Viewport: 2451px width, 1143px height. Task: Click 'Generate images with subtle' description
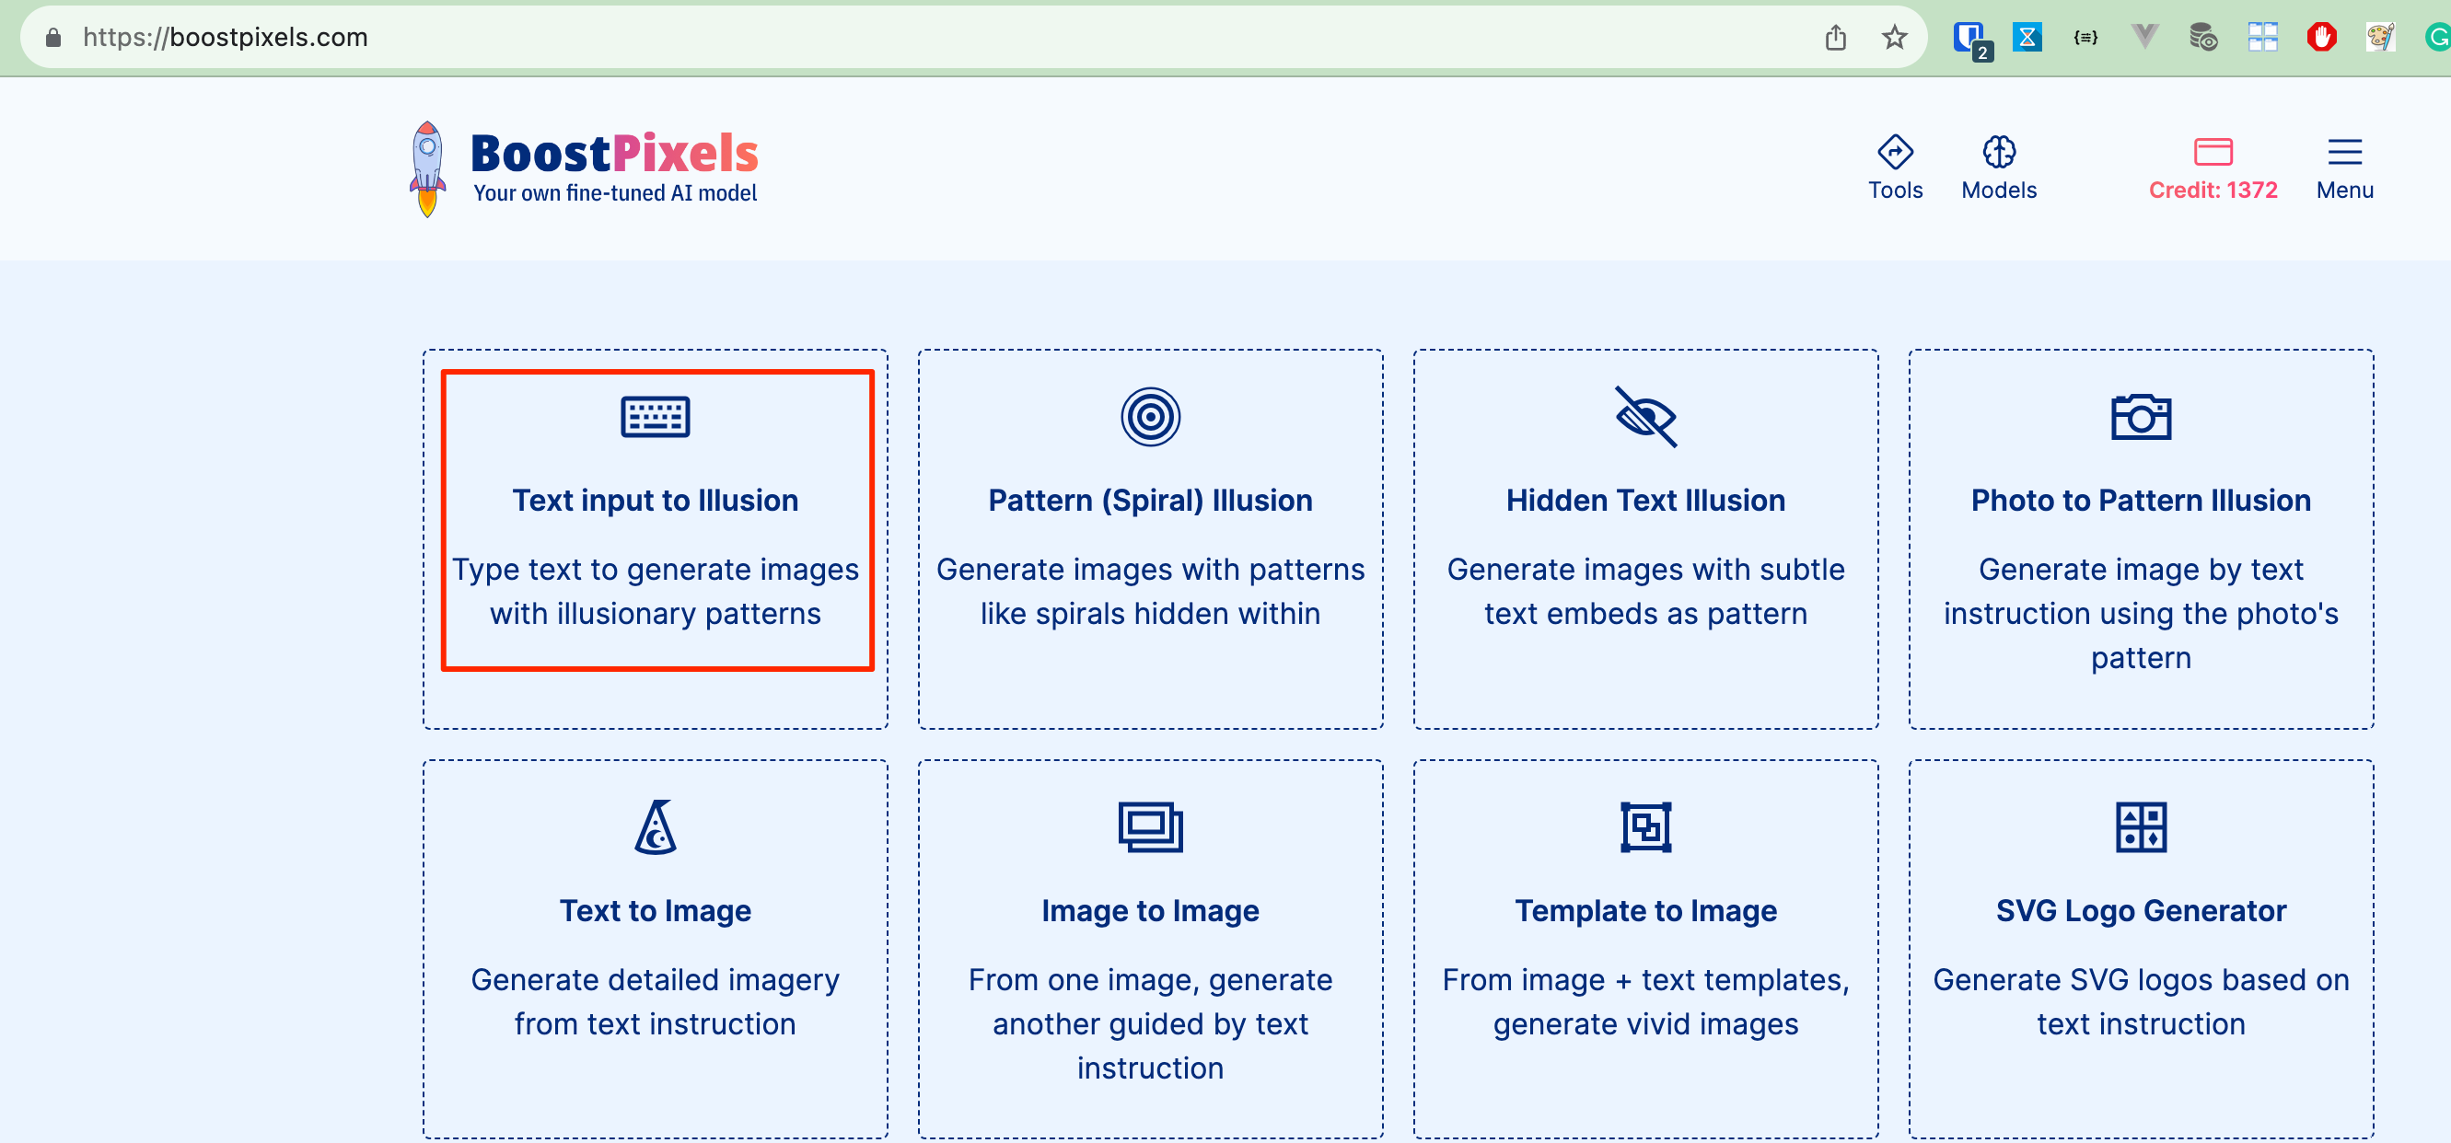(1645, 569)
